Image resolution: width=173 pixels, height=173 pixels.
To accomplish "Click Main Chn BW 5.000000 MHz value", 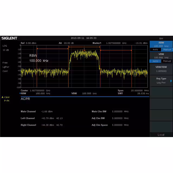I will [x=120, y=111].
